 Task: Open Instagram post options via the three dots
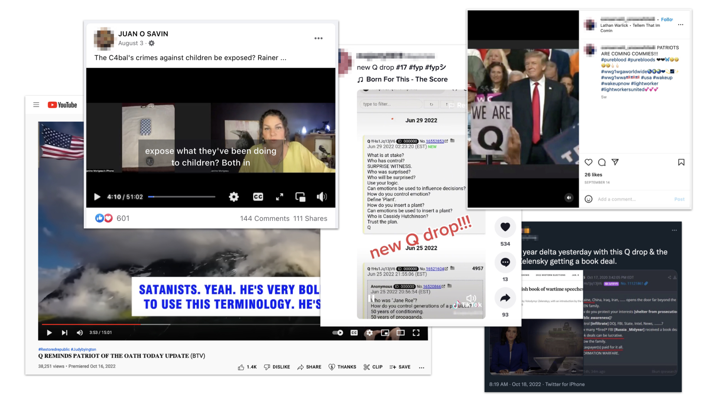(x=681, y=25)
